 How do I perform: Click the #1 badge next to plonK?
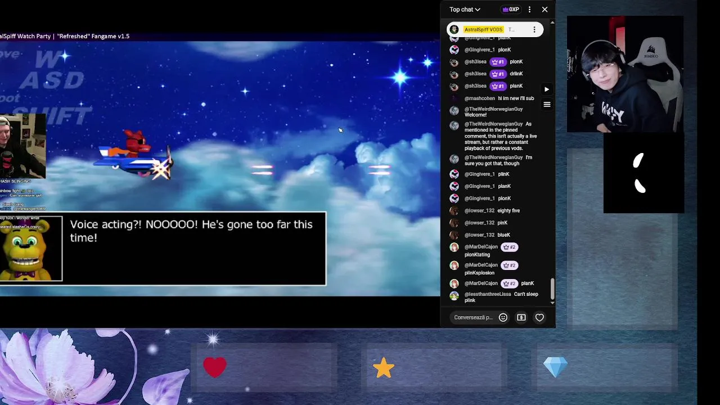click(x=498, y=62)
